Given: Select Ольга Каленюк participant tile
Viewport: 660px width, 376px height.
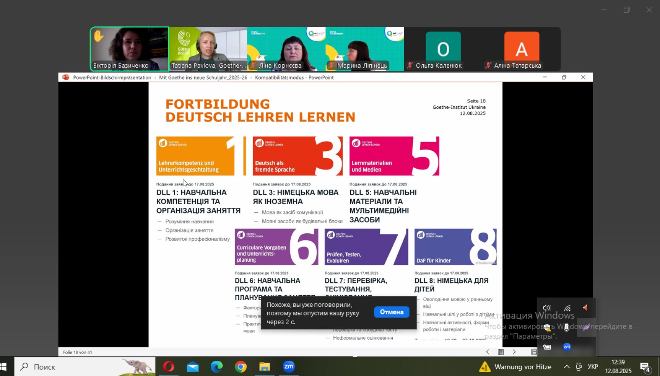Looking at the screenshot, I should click(443, 49).
